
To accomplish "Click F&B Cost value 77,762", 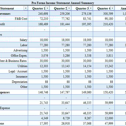I will (66, 19).
